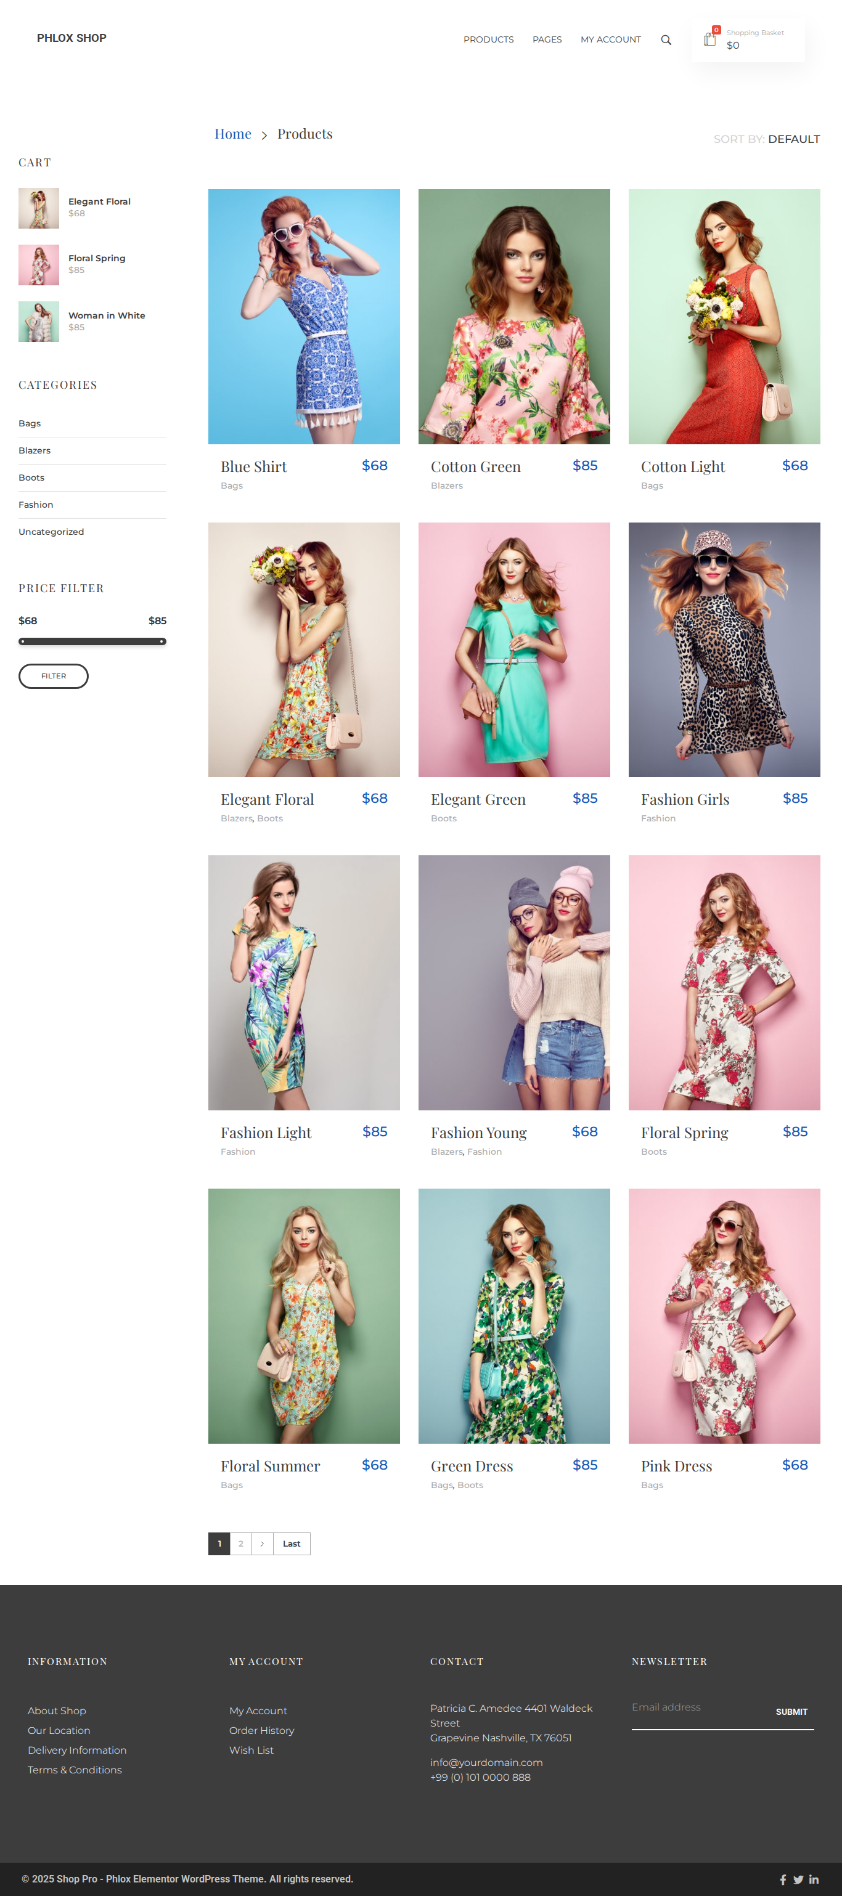Screen dimensions: 842x1896
Task: Click the newsletter Email address field
Action: [x=695, y=1707]
